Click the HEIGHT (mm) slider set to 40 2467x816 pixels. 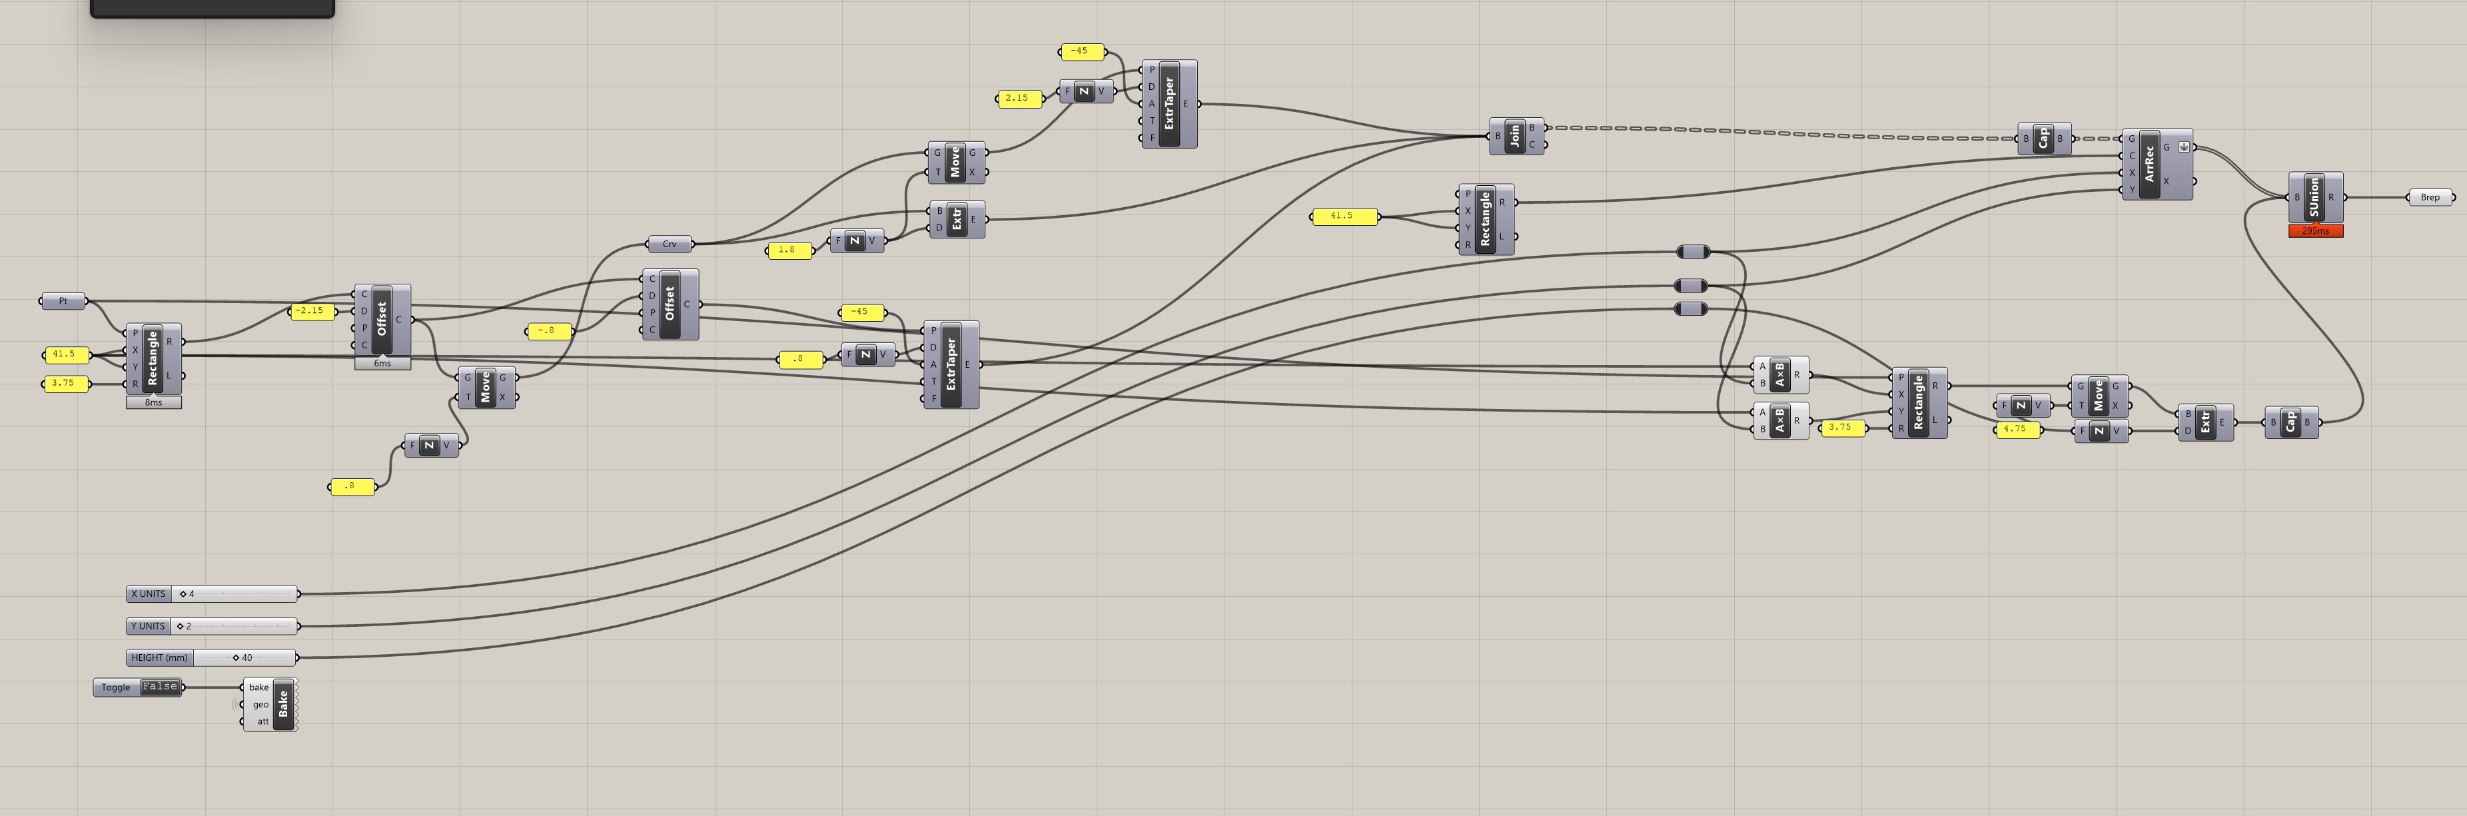pos(212,658)
